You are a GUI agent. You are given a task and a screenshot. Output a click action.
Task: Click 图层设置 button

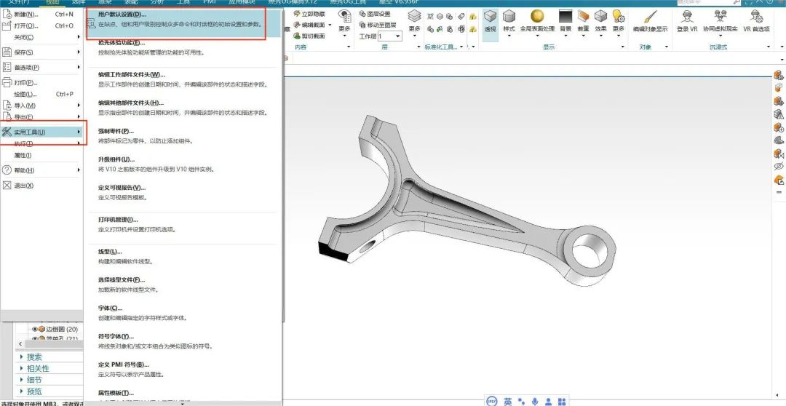375,14
